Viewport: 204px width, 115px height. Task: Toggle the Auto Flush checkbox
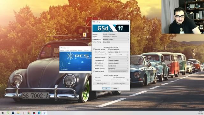coord(94,77)
